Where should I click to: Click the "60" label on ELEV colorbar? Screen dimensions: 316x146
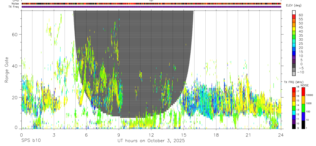pyautogui.click(x=301, y=15)
